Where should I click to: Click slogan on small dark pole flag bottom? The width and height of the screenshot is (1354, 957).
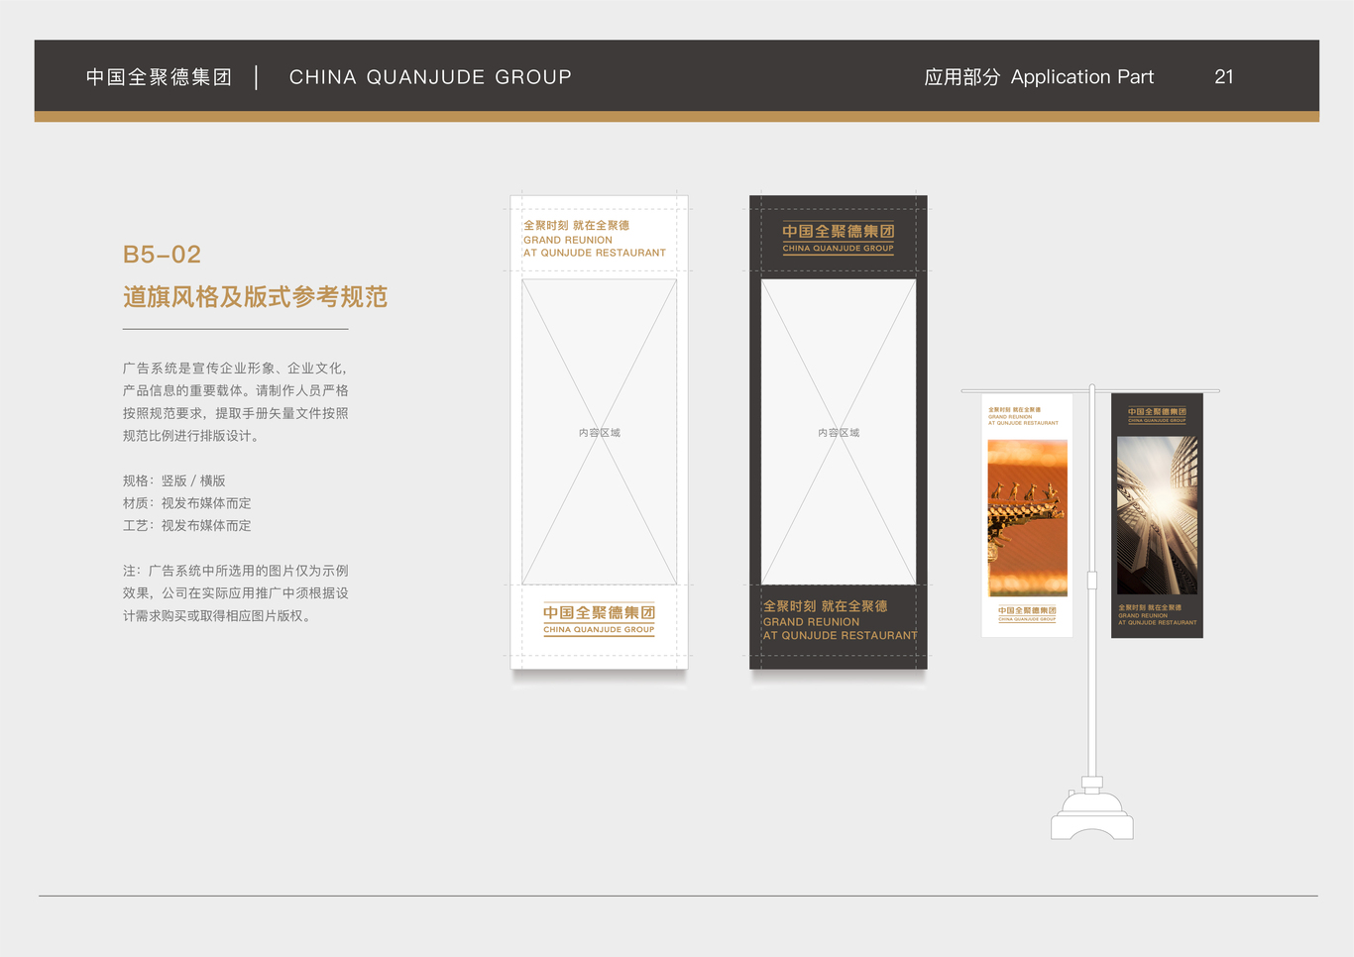coord(1157,615)
